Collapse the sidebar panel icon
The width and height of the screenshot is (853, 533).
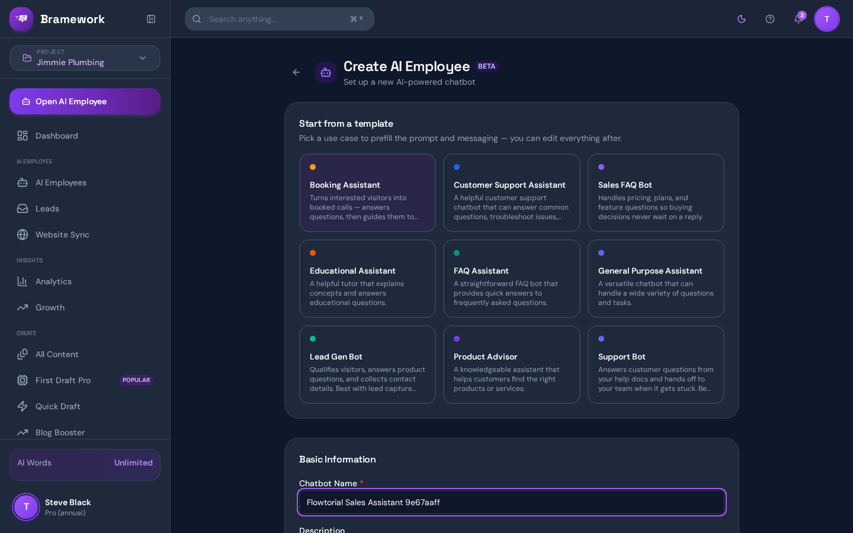(x=151, y=19)
